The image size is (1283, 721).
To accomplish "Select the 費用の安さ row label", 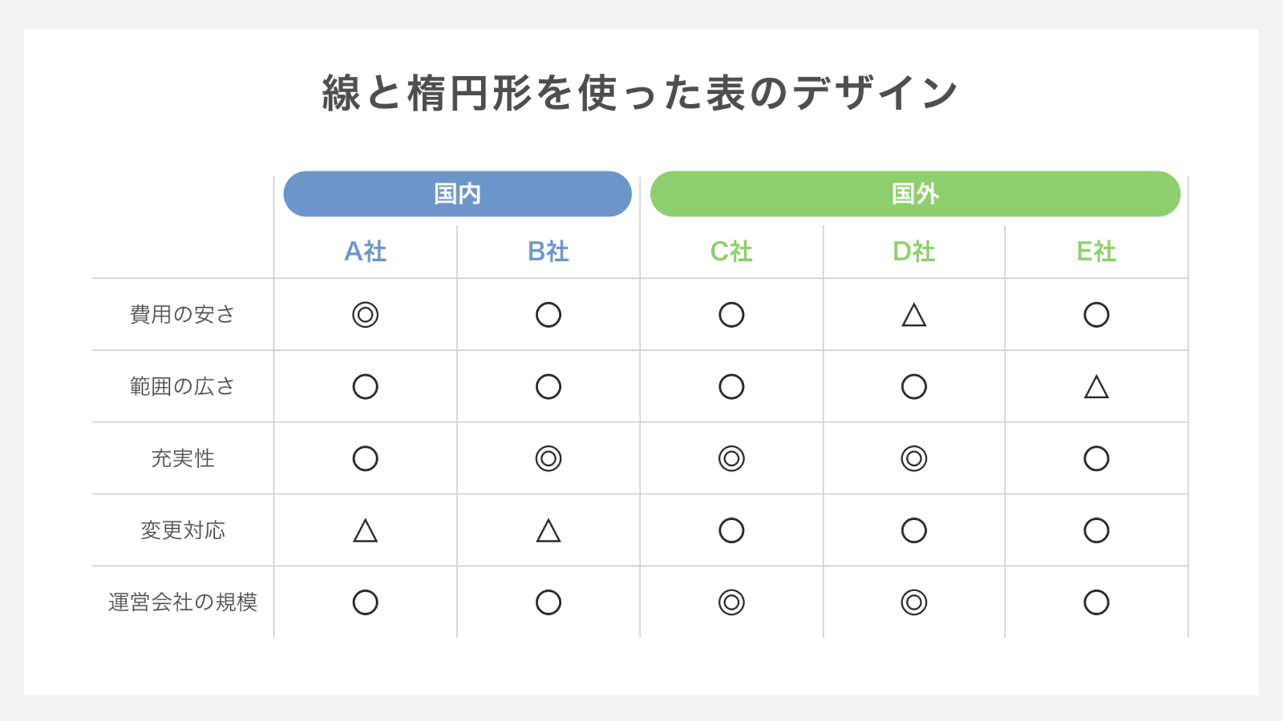I will tap(183, 315).
